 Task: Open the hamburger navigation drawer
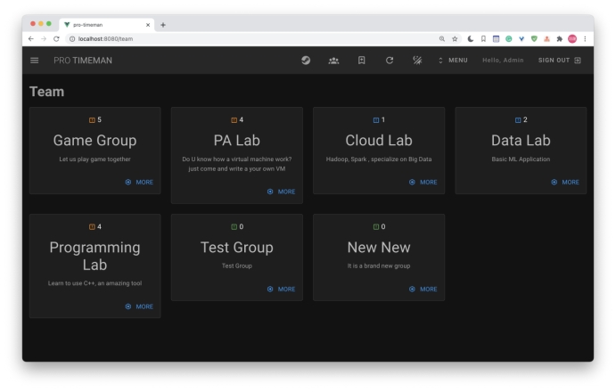click(x=35, y=61)
